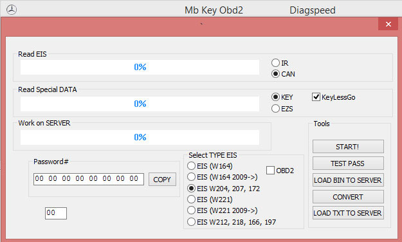Screen dimensions: 402x242
Task: Click the CONVERT button
Action: pos(348,197)
